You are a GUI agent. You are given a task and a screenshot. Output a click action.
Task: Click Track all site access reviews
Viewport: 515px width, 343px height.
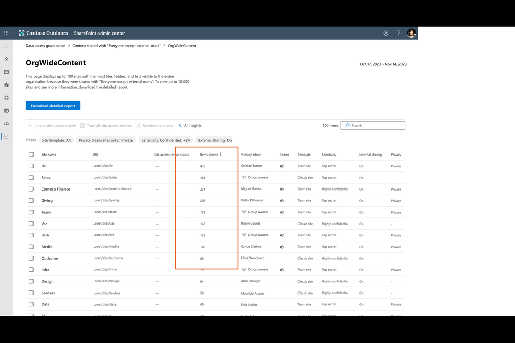(106, 126)
